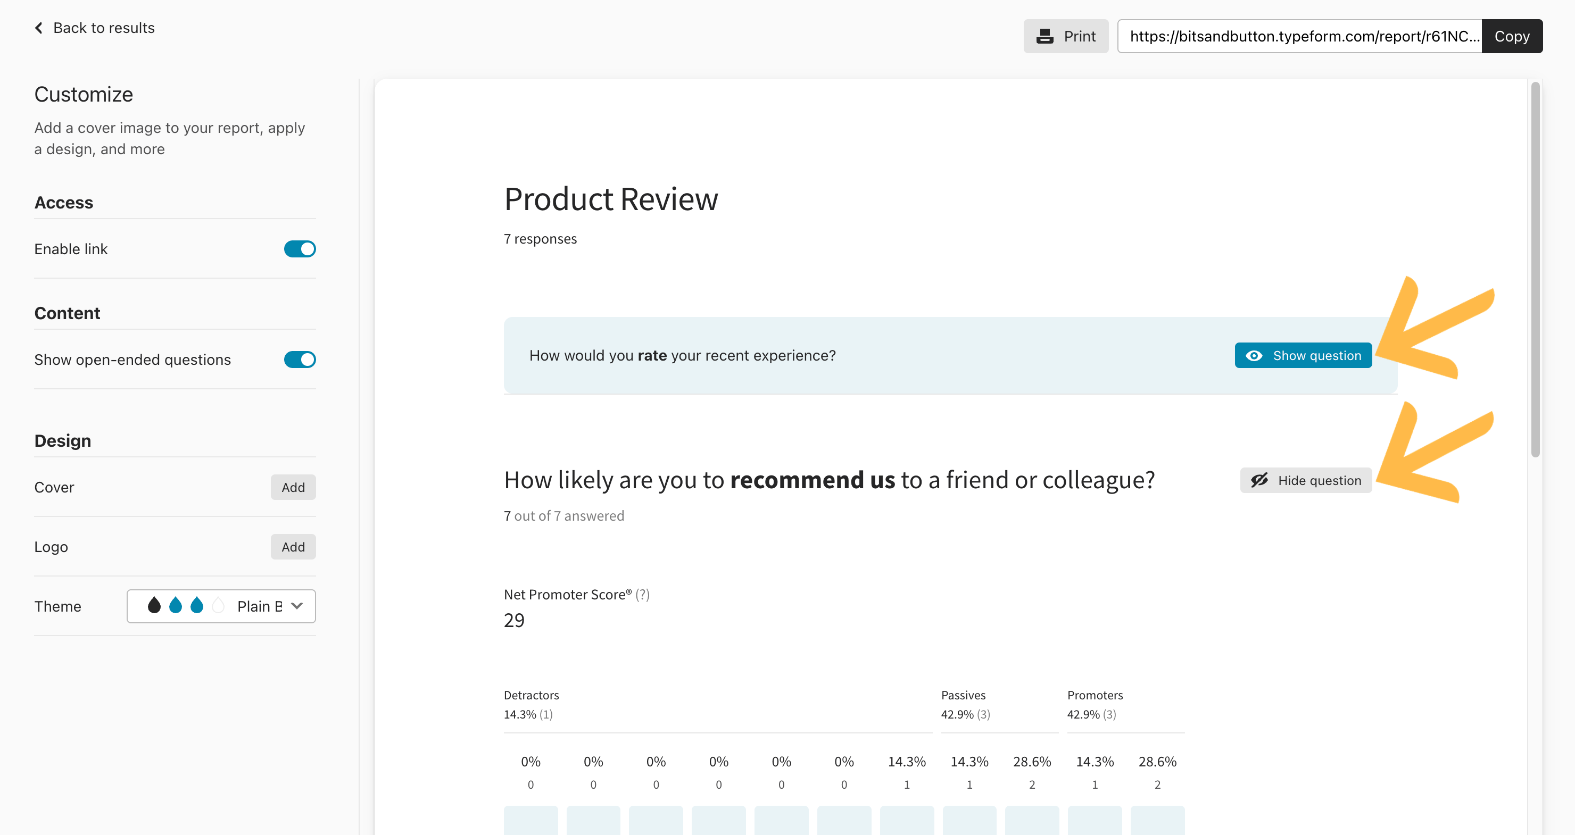The image size is (1575, 835).
Task: Open the Theme dropdown chevron
Action: tap(297, 606)
